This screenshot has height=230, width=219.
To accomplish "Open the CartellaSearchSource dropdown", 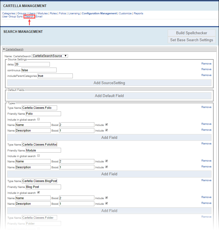I will 50,56.
